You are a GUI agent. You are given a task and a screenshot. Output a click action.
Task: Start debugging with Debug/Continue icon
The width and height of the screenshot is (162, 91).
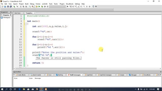point(68,7)
